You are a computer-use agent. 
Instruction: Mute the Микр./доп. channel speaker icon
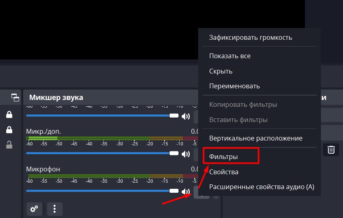pos(185,153)
